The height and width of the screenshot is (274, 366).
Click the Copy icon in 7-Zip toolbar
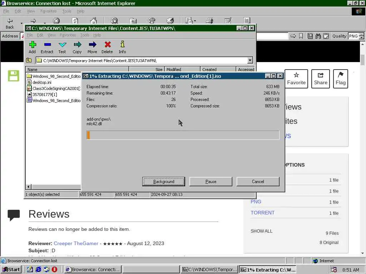click(77, 45)
